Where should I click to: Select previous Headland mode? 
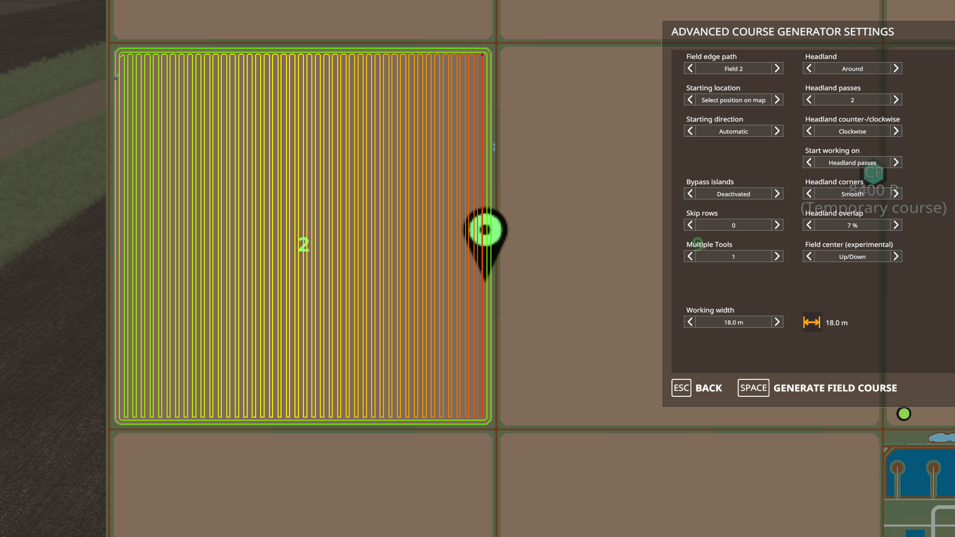809,69
